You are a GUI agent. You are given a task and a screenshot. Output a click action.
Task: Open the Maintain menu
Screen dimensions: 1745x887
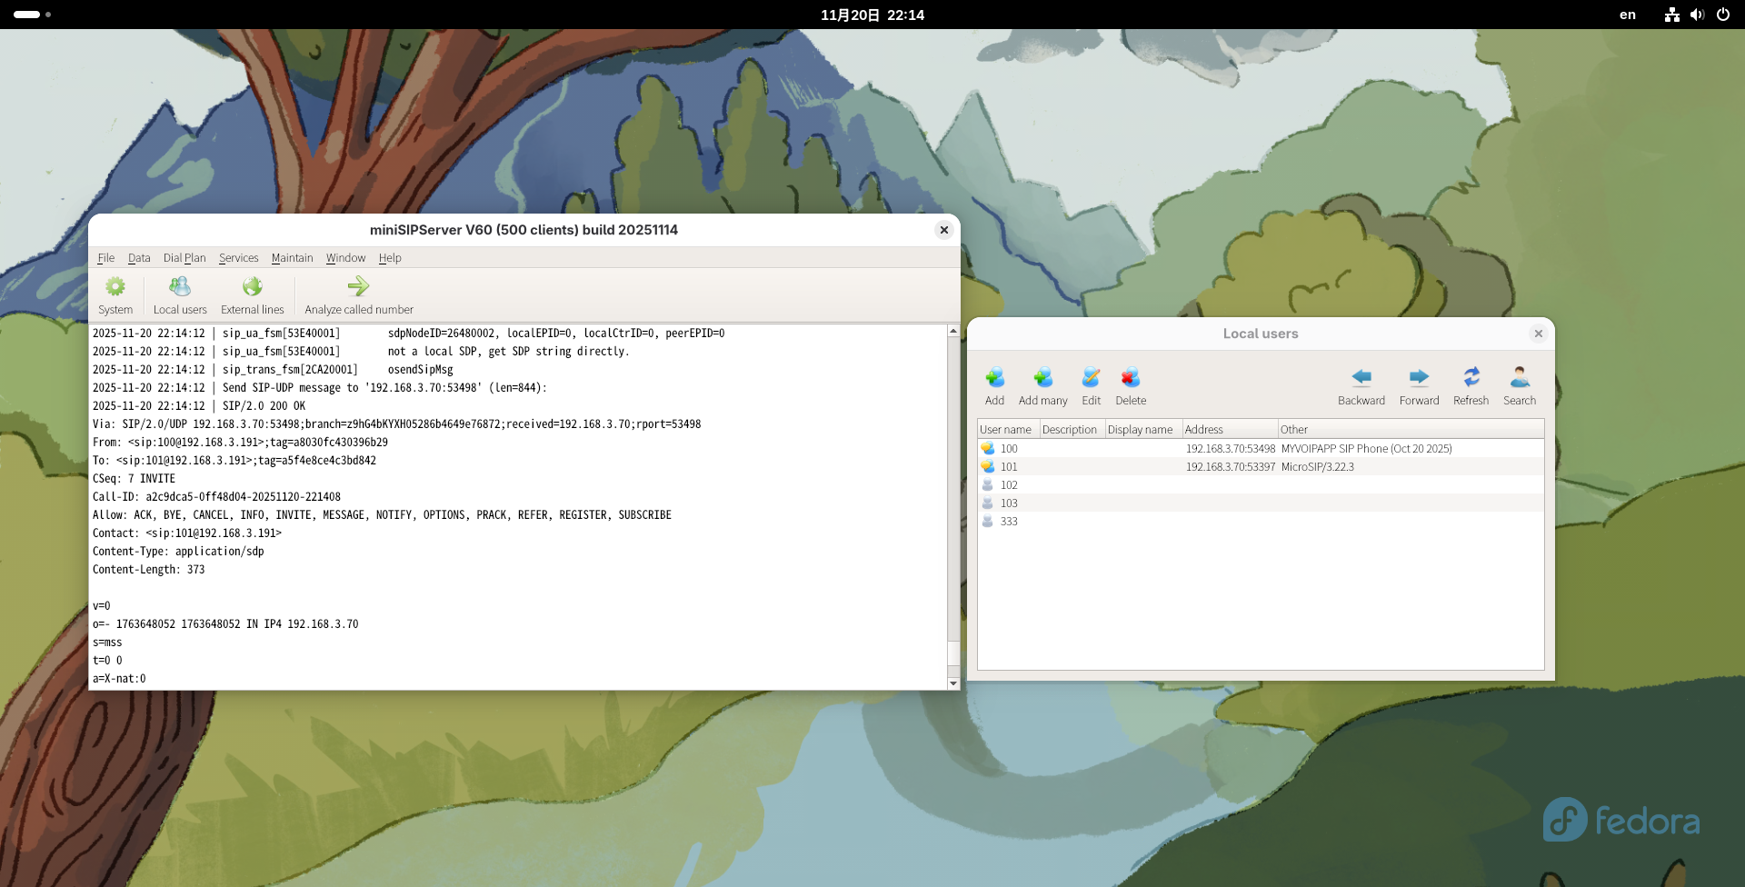pyautogui.click(x=292, y=258)
